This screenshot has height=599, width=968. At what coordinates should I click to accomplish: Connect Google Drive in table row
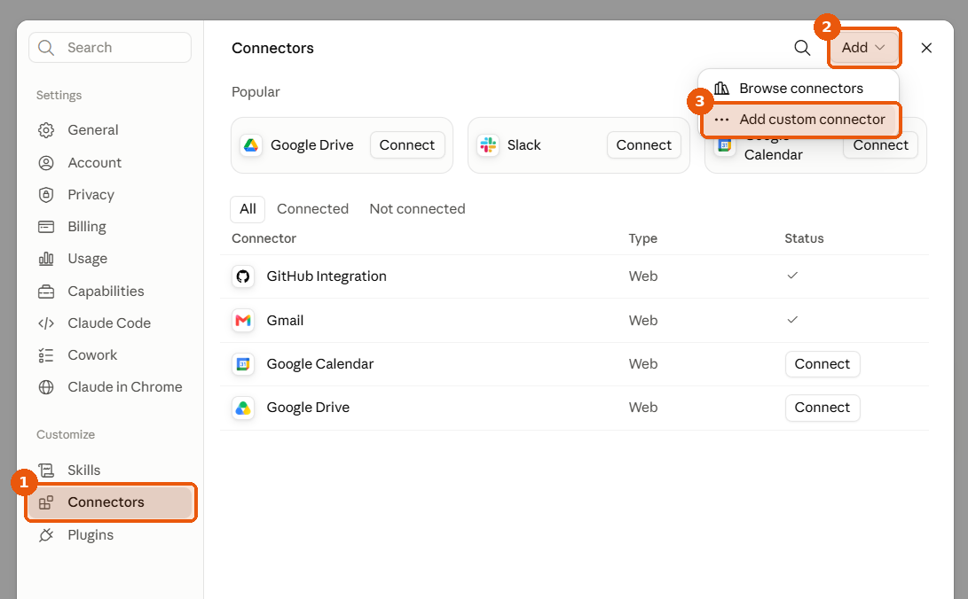pyautogui.click(x=822, y=408)
